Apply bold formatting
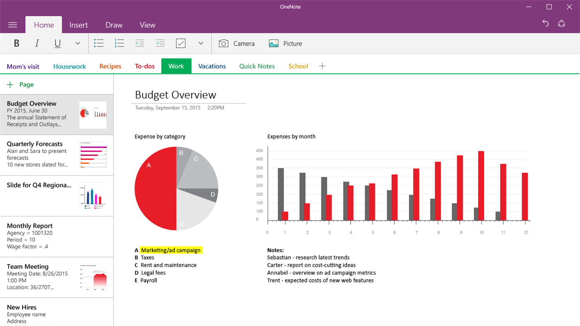Image resolution: width=580 pixels, height=326 pixels. tap(17, 43)
